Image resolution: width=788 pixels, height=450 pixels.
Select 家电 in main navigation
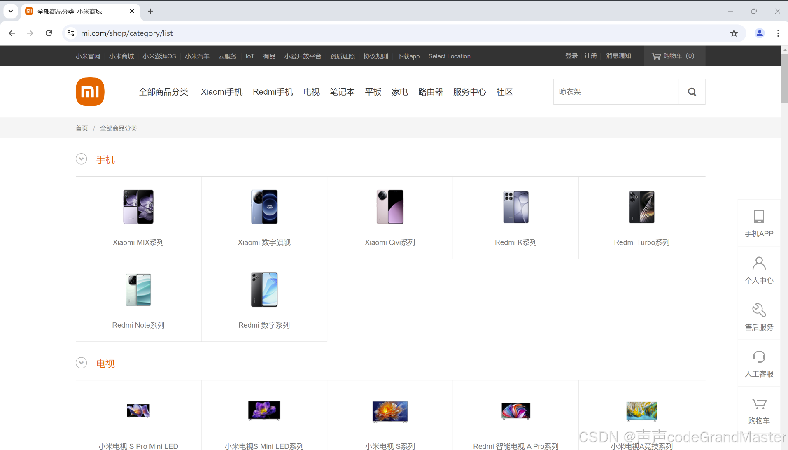point(400,92)
